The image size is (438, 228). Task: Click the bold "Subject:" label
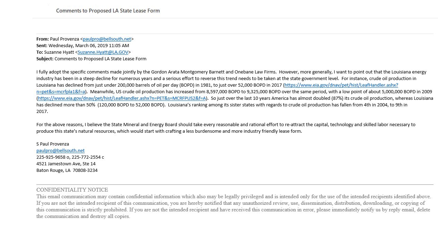pos(45,59)
